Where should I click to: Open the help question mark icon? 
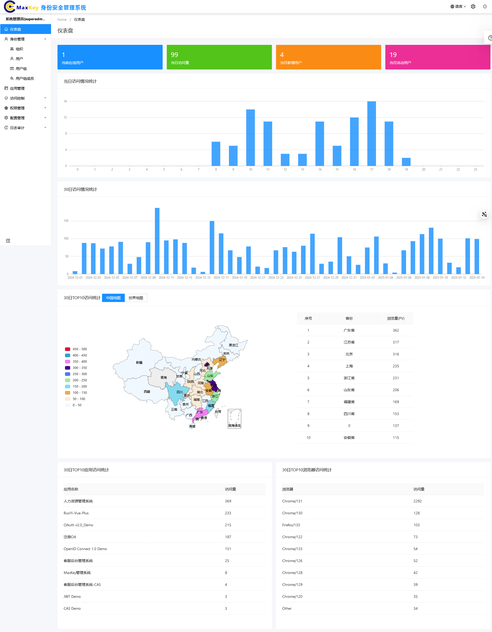[x=490, y=38]
